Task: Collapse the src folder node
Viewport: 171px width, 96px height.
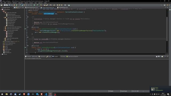Action: (2, 11)
